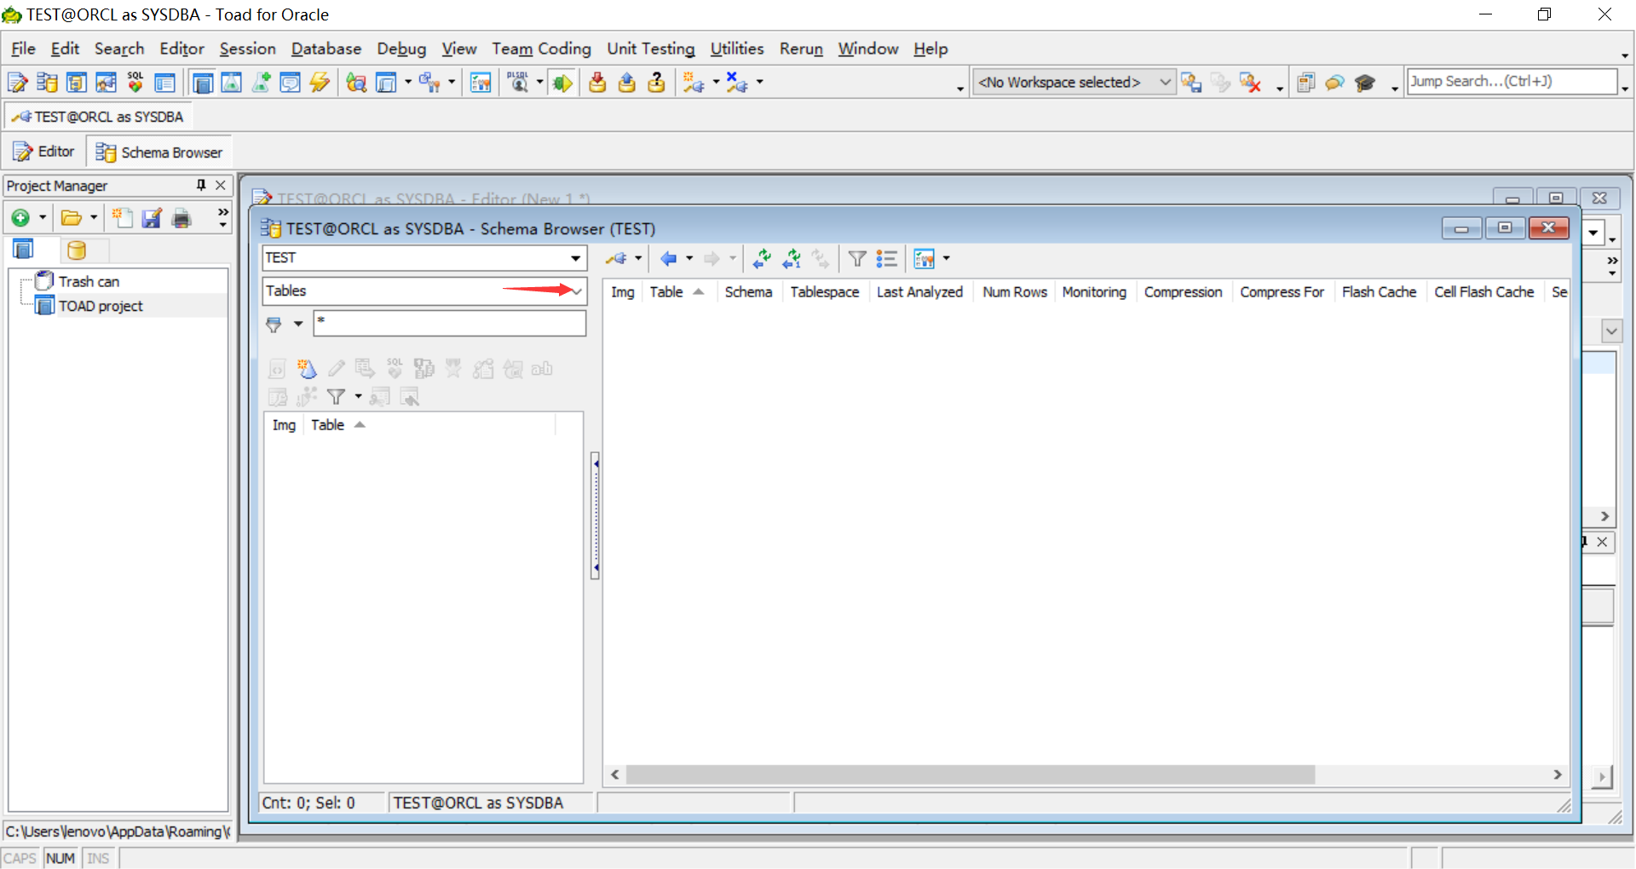Click the green flask with plus icon
Image resolution: width=1636 pixels, height=869 pixels.
pos(261,83)
